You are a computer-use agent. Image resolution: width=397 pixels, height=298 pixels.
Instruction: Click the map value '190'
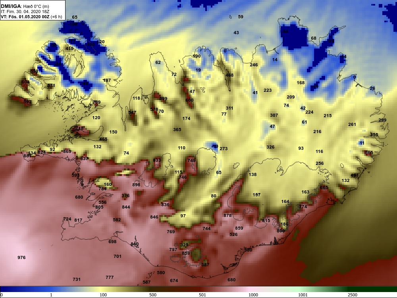click(197, 56)
